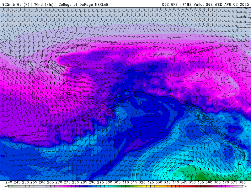Click the 295 color scale label
251x188 pixels.
[x=100, y=182]
